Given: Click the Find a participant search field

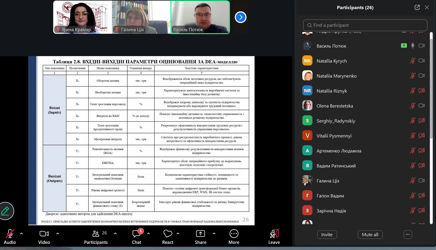Looking at the screenshot, I should point(365,25).
